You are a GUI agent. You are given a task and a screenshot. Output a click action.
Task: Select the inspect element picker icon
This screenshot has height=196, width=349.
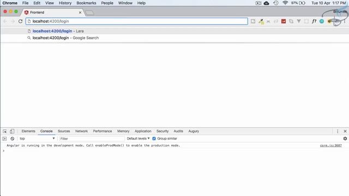click(x=5, y=131)
